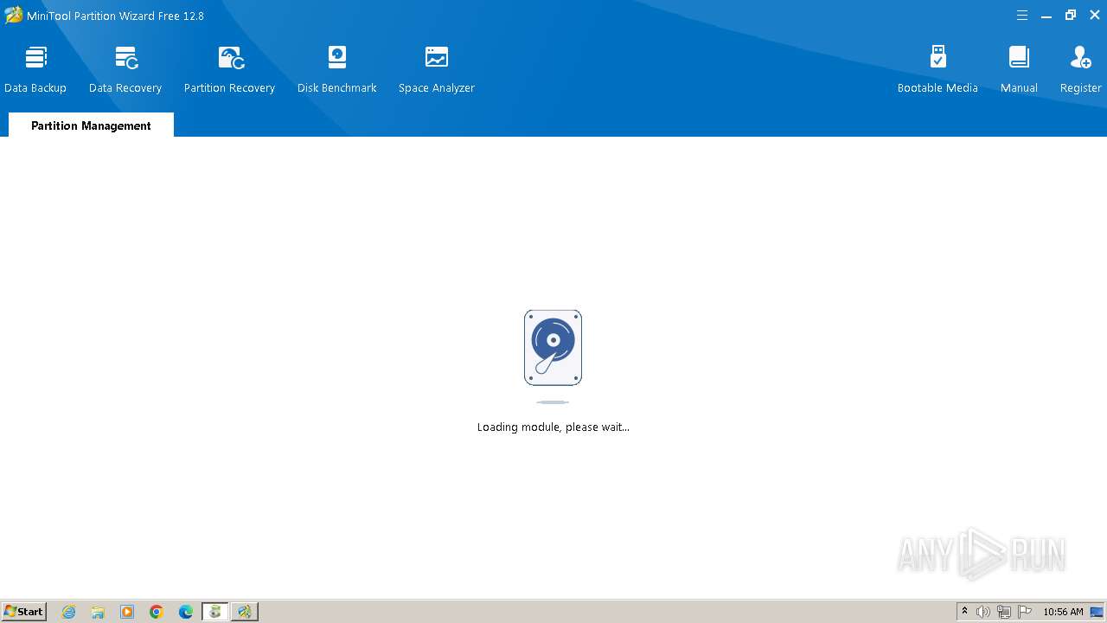Launch Microsoft Edge from taskbar

click(186, 612)
